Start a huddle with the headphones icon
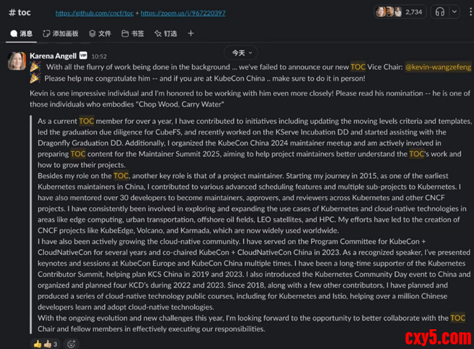The width and height of the screenshot is (474, 349). coord(440,12)
